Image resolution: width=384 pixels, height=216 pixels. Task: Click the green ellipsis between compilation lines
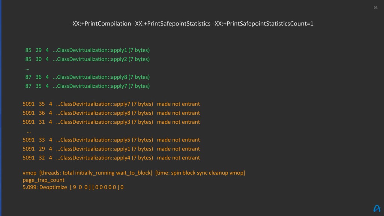click(x=27, y=69)
